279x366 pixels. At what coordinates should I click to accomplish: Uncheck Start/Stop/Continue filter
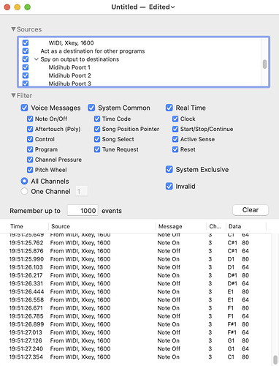tap(175, 129)
